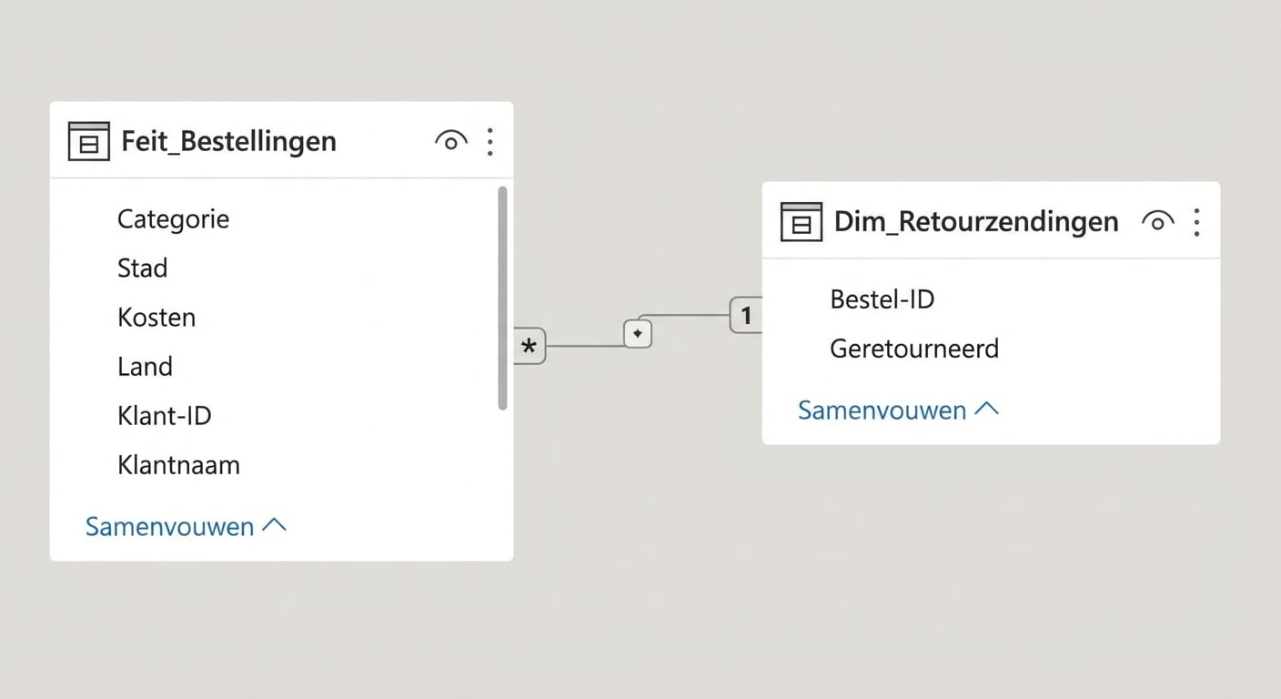Hide the Geretourneerd field via its row
The width and height of the screenshot is (1281, 699).
(914, 349)
